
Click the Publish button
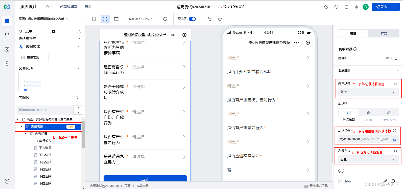tap(381, 7)
